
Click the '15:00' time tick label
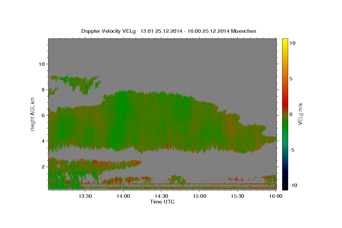point(199,196)
